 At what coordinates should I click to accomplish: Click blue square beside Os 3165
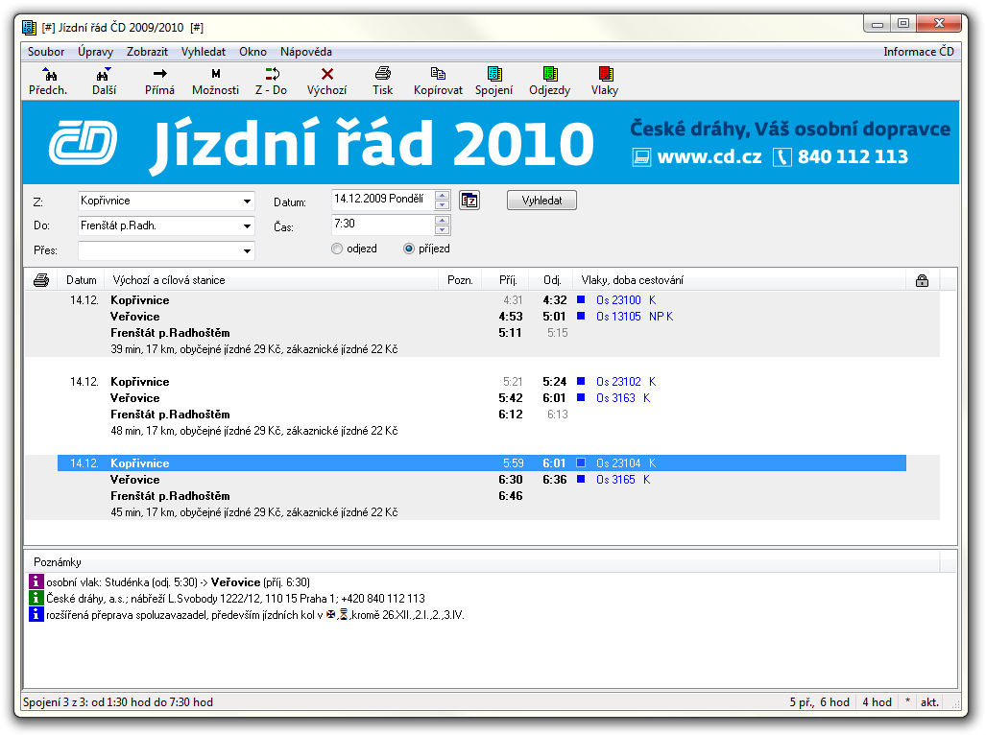[x=581, y=480]
